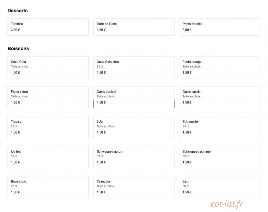Open the Coca Cola size choice card
The height and width of the screenshot is (212, 268).
[48, 67]
